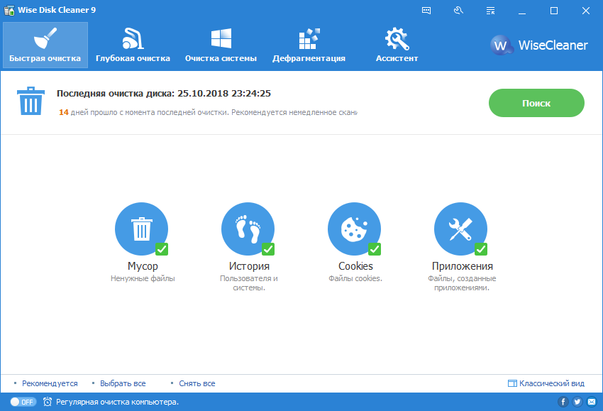This screenshot has height=411, width=603.
Task: Click the Приложения label text
Action: (x=463, y=266)
